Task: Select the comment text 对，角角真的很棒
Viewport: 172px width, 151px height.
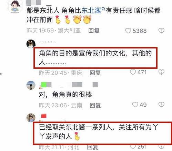Action: [65, 95]
